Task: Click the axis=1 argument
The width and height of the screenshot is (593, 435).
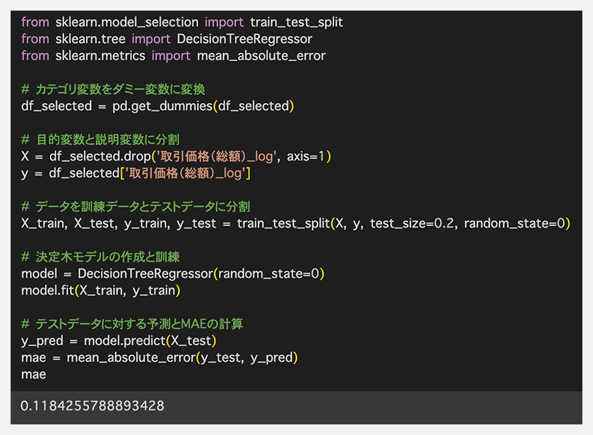Action: click(306, 157)
